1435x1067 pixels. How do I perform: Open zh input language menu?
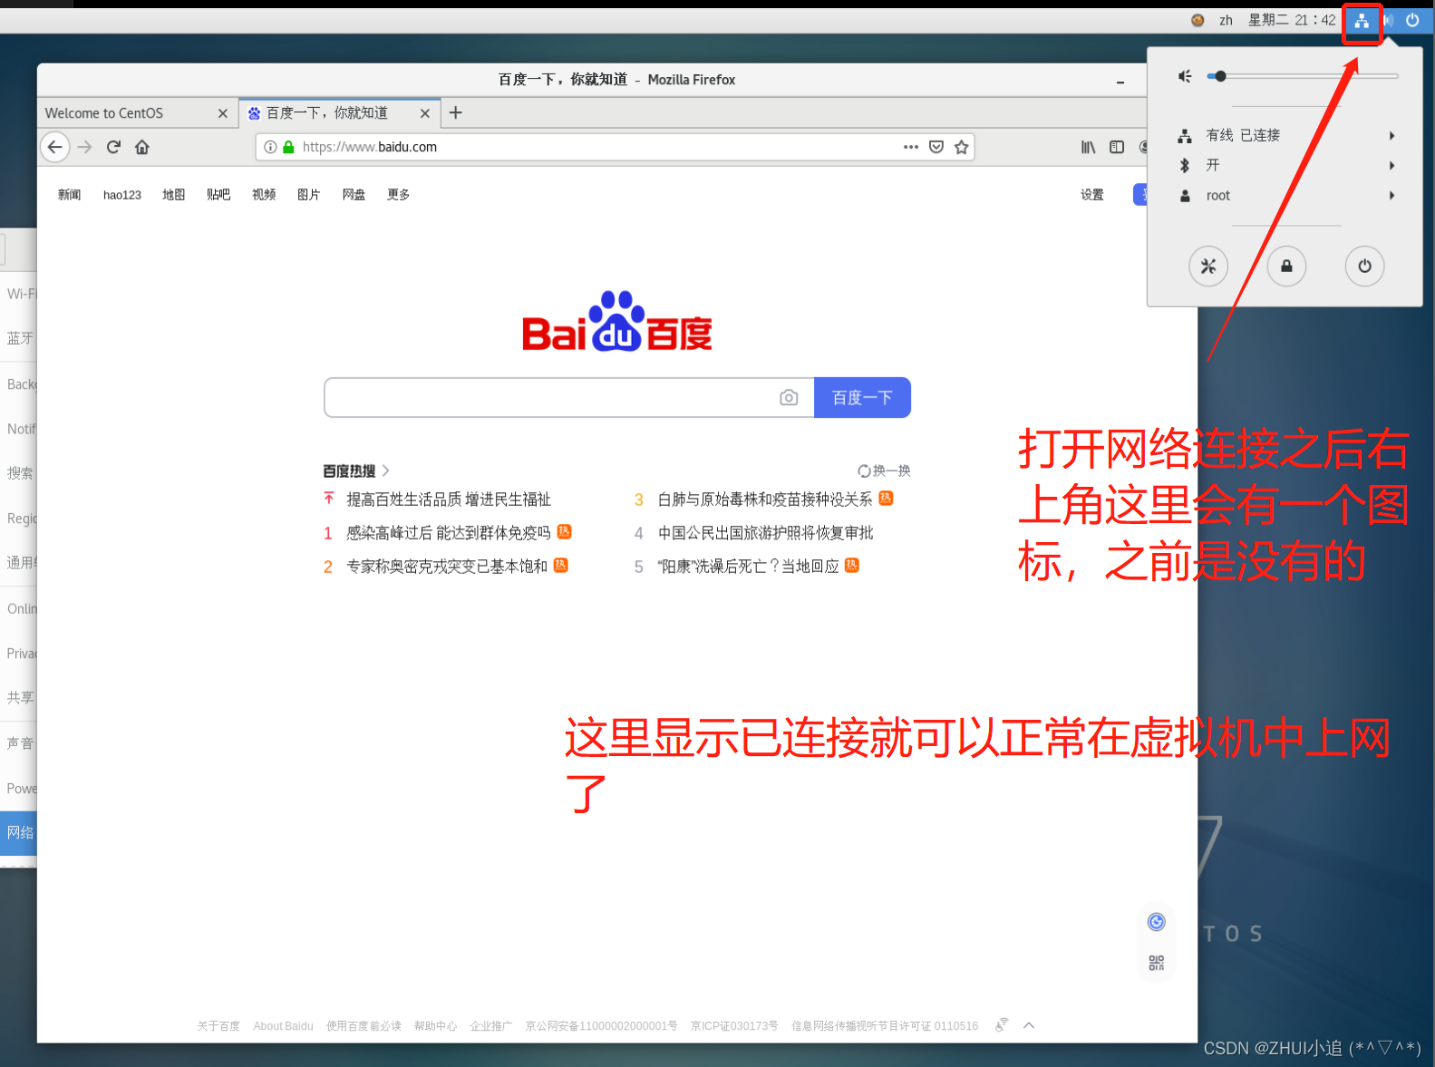coord(1226,20)
